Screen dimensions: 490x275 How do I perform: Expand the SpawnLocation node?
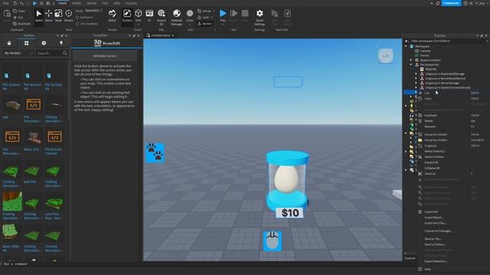tap(411, 60)
